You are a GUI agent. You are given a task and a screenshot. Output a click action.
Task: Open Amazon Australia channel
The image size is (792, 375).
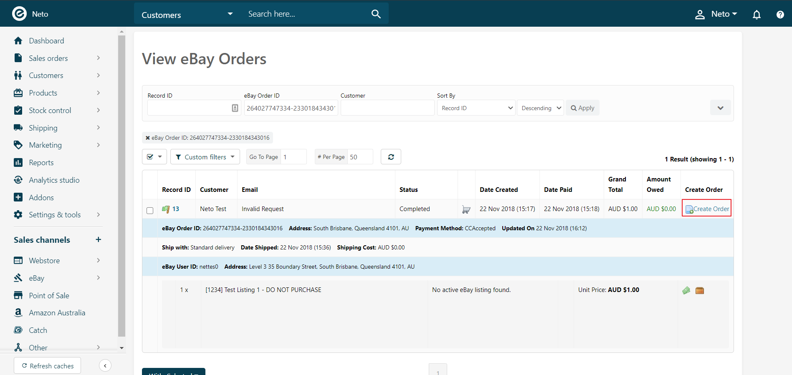[58, 312]
